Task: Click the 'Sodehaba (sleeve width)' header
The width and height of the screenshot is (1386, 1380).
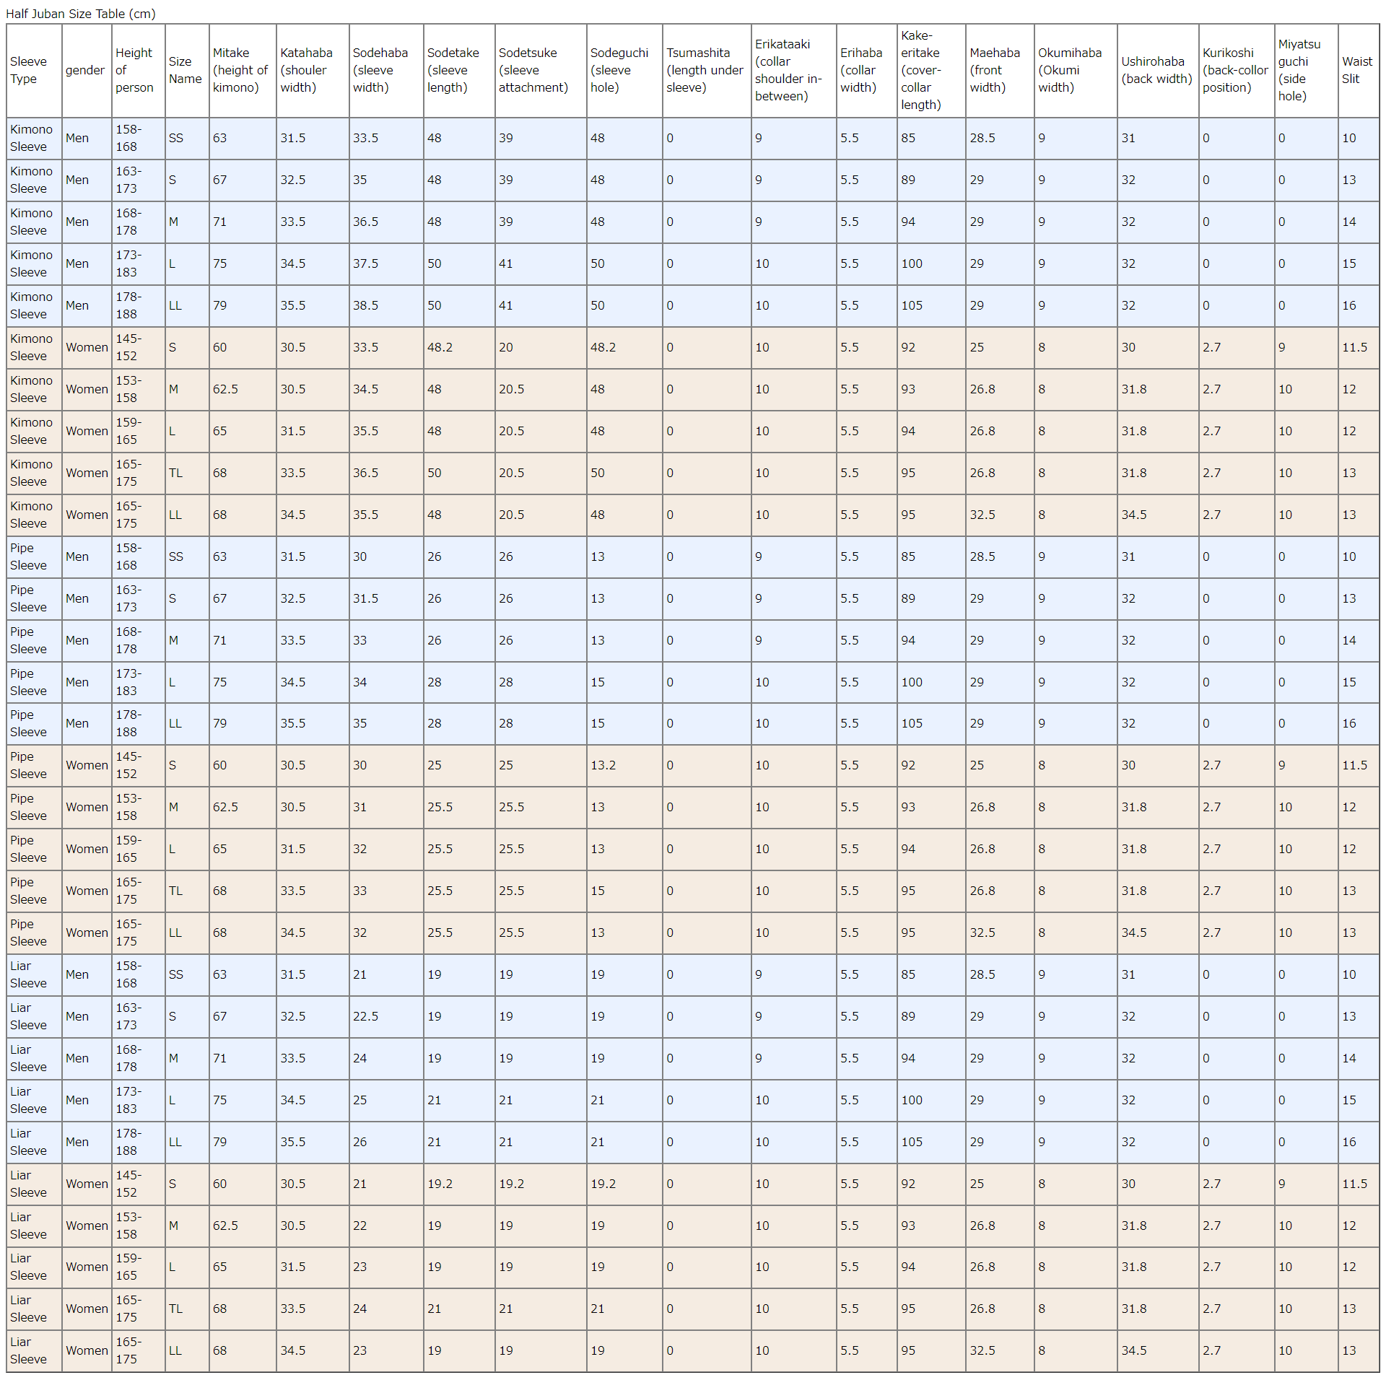Action: [380, 70]
